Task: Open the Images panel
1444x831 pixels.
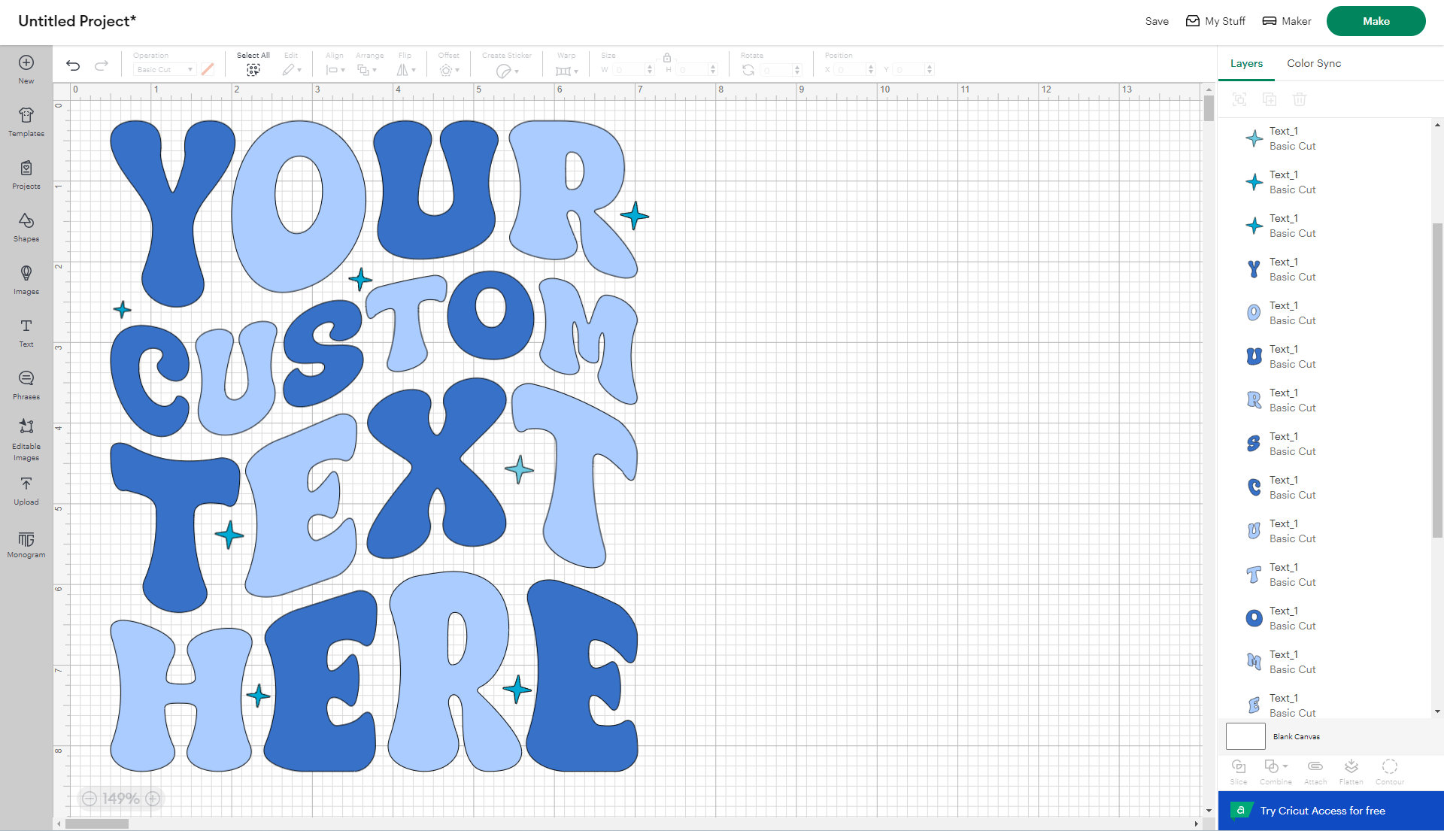Action: pos(26,279)
